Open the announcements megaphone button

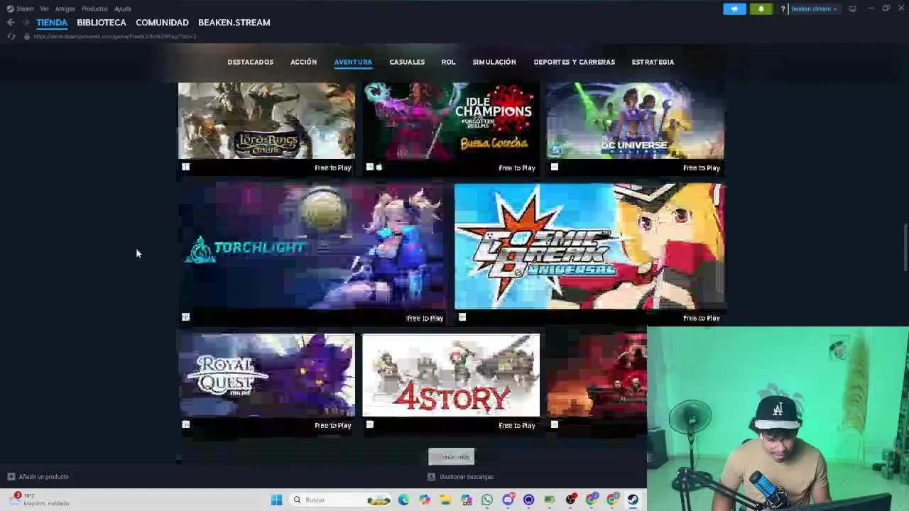734,9
